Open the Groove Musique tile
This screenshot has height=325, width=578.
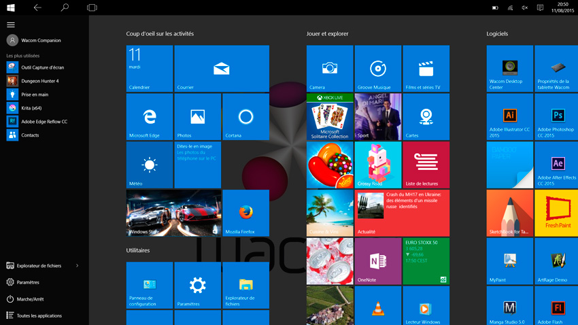[378, 69]
